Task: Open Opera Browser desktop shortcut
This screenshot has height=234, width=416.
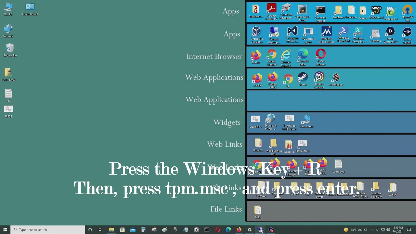Action: 320,58
